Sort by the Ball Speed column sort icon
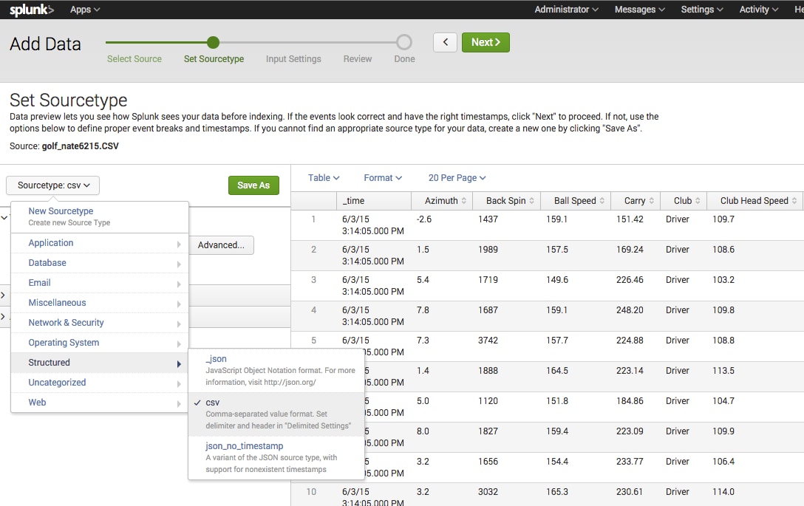The image size is (804, 506). 602,201
